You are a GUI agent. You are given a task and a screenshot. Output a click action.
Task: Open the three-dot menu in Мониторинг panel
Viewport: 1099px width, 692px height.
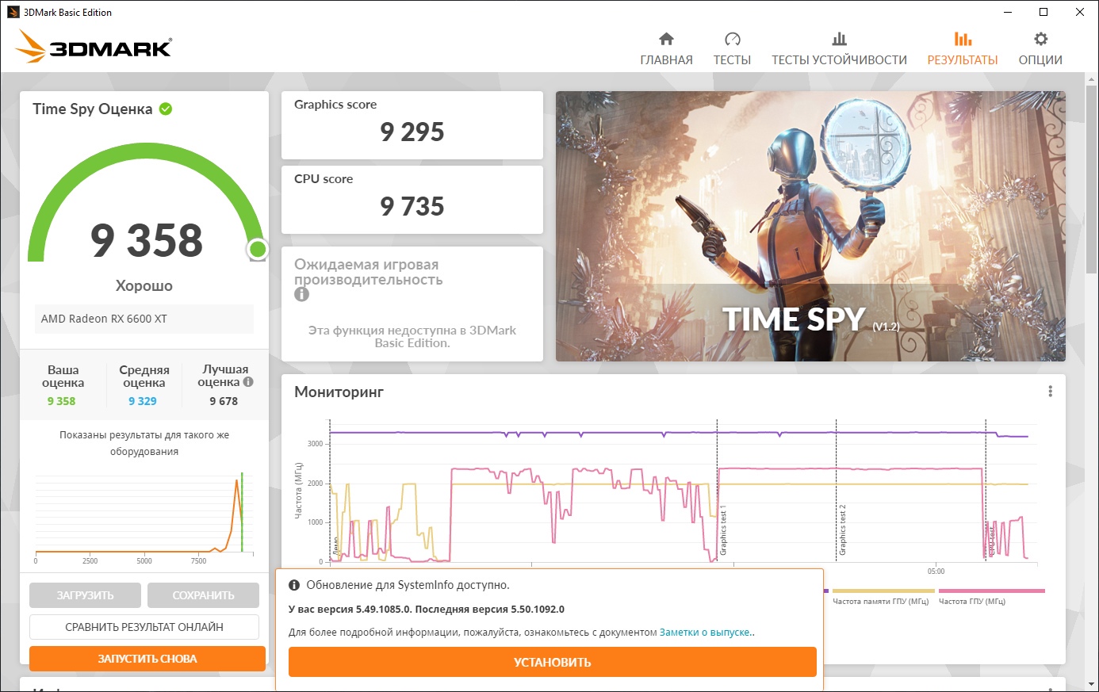(1050, 392)
